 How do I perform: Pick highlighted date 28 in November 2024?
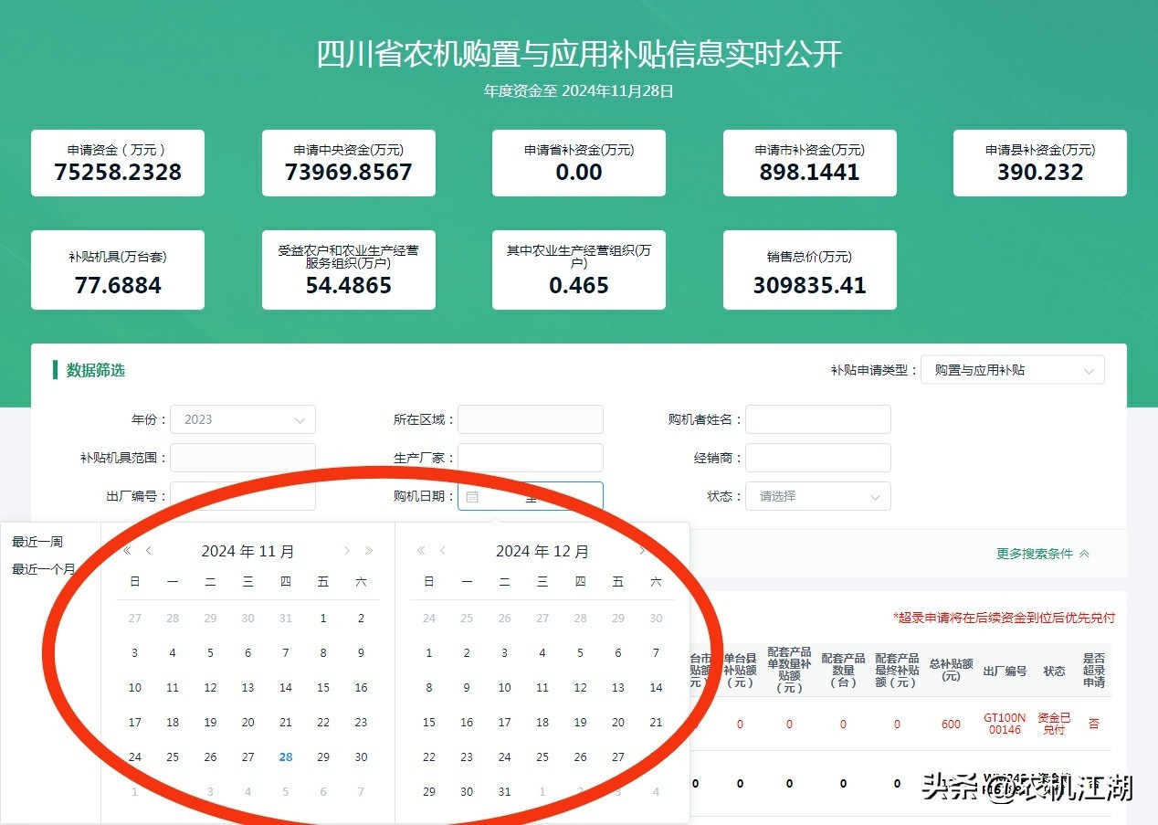(286, 756)
